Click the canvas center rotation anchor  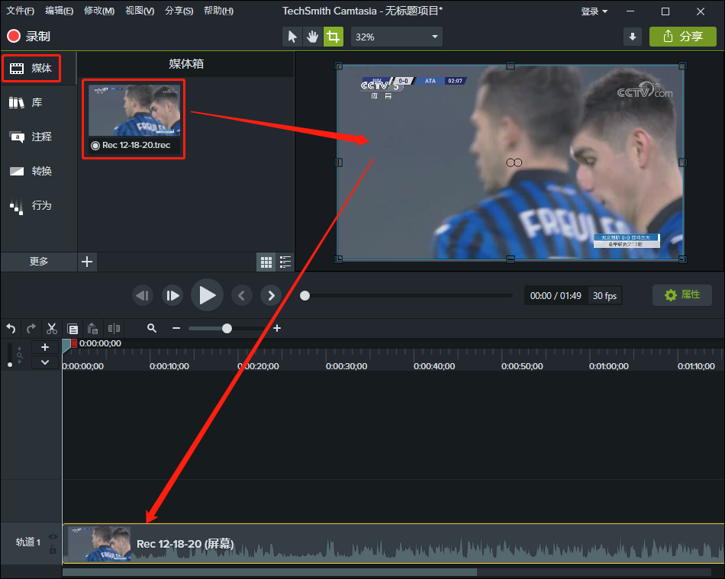click(x=514, y=162)
